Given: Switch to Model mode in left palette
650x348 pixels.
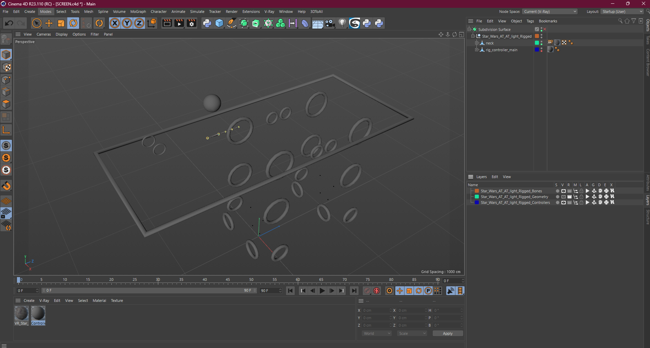Looking at the screenshot, I should (6, 55).
